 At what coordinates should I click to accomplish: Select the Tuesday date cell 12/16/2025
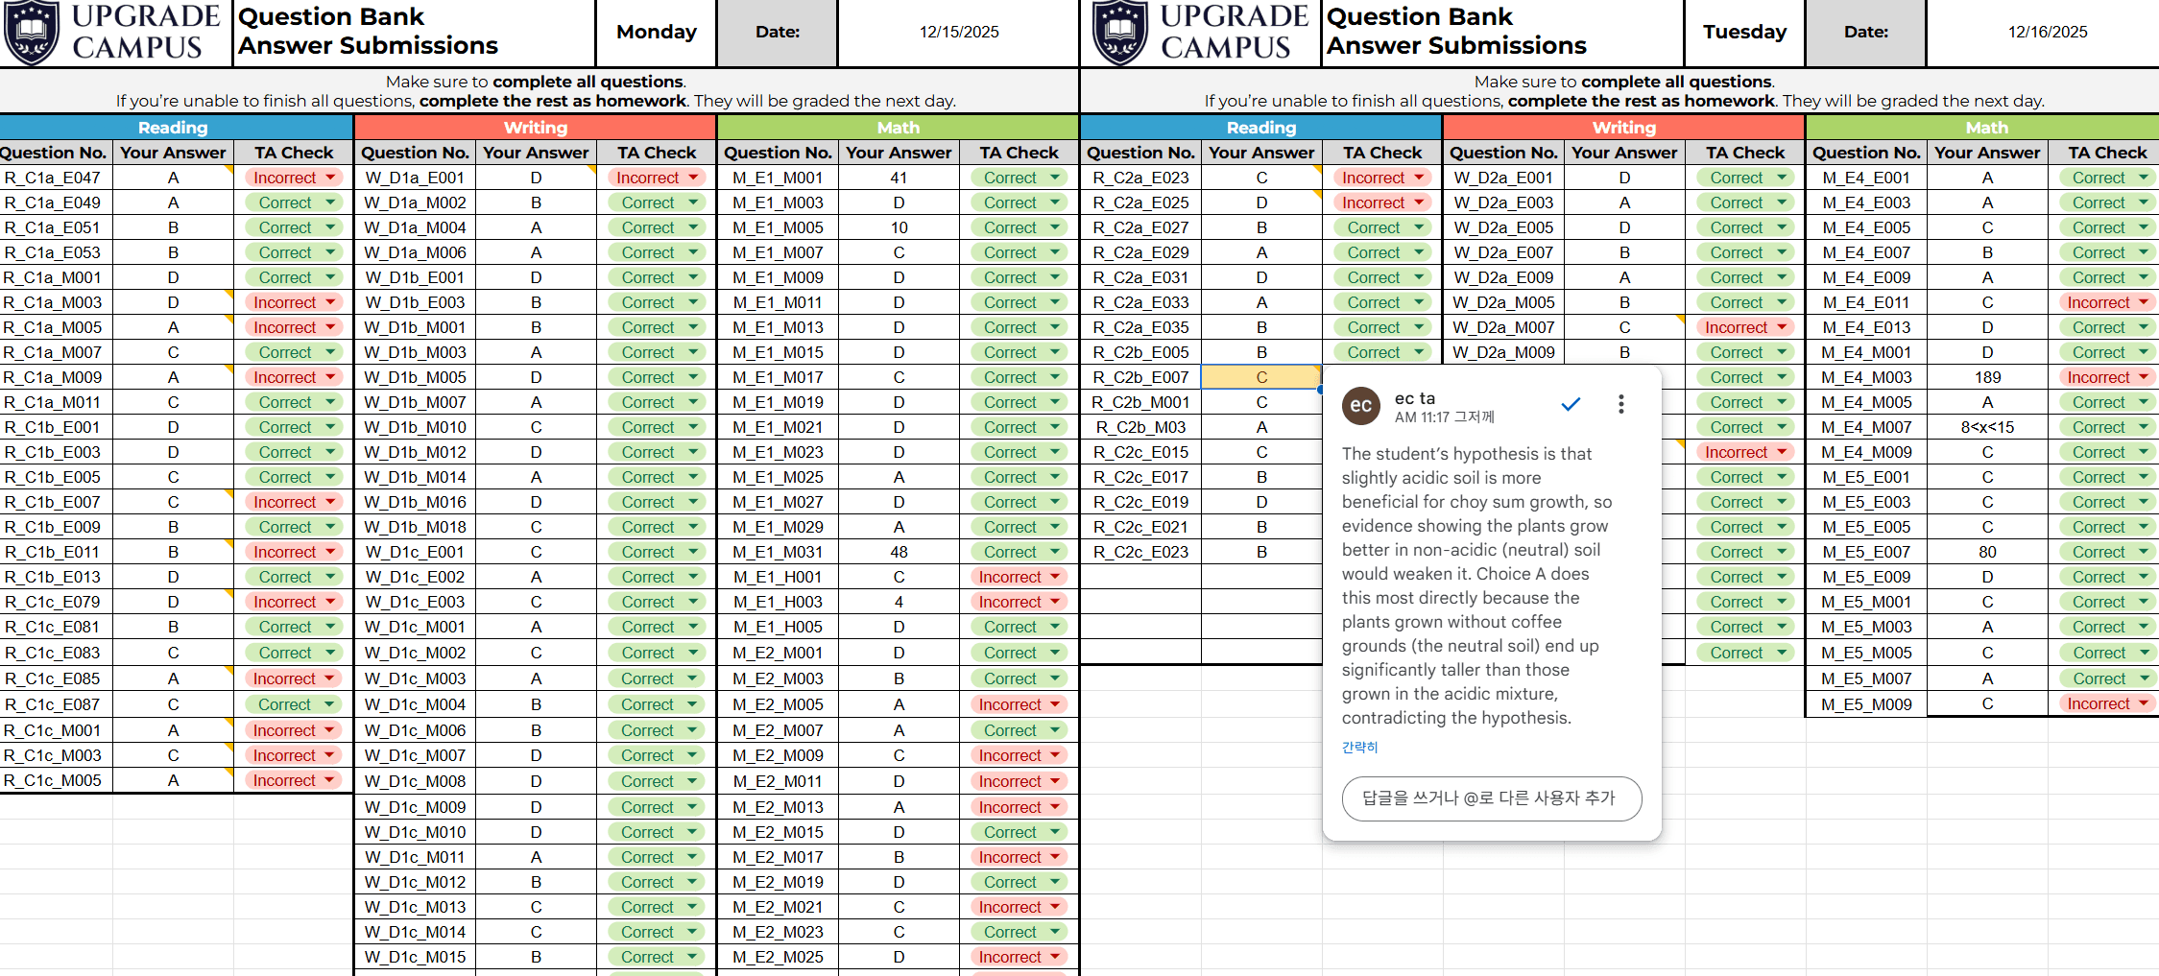click(x=2047, y=33)
